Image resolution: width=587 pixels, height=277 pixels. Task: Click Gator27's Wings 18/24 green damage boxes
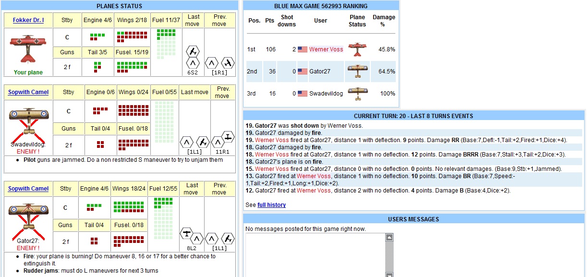(129, 207)
